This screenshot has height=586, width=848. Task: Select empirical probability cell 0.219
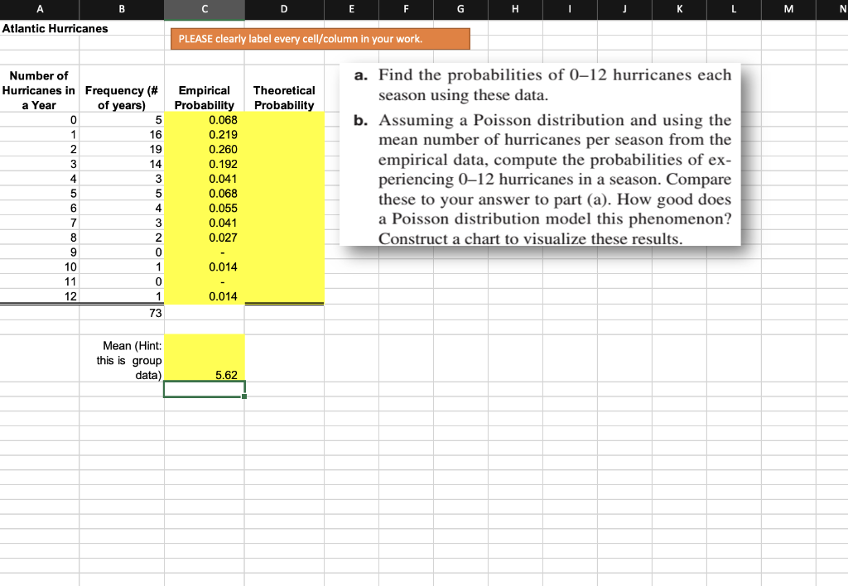205,135
